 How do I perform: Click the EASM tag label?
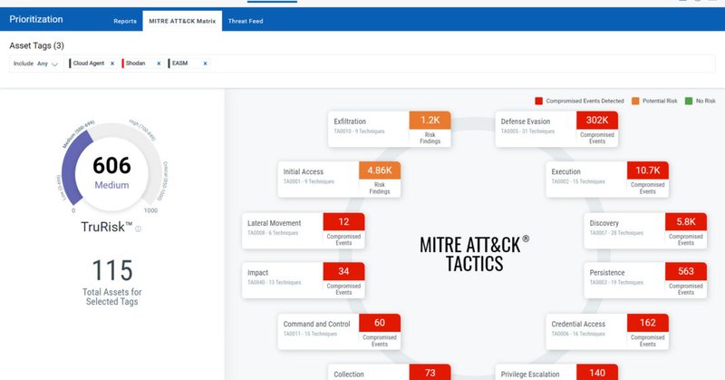179,63
